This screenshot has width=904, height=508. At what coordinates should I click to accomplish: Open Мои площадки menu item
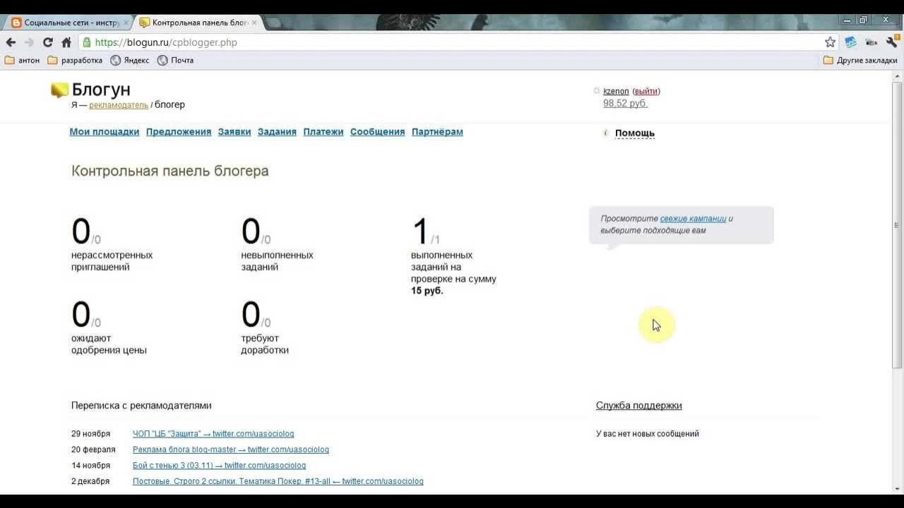coord(104,132)
